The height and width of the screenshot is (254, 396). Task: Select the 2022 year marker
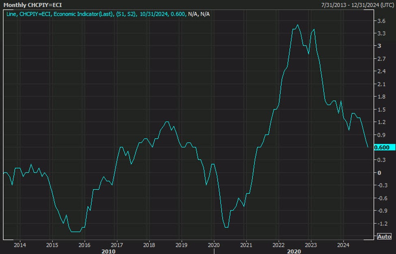278,245
